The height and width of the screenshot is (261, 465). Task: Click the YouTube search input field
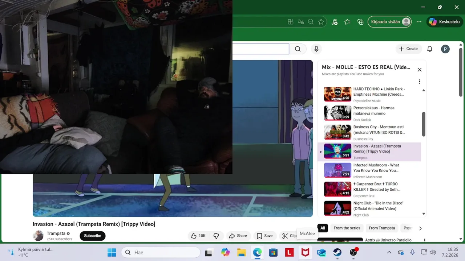coord(260,49)
